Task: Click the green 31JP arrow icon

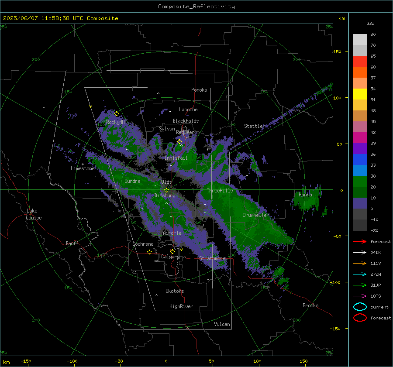Action: click(360, 285)
